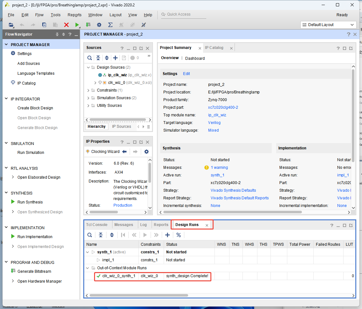Click the Edit settings link
The width and height of the screenshot is (362, 309).
pyautogui.click(x=186, y=74)
